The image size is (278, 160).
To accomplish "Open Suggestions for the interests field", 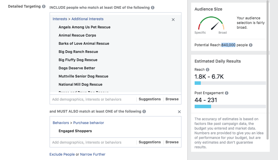I will pos(150,99).
